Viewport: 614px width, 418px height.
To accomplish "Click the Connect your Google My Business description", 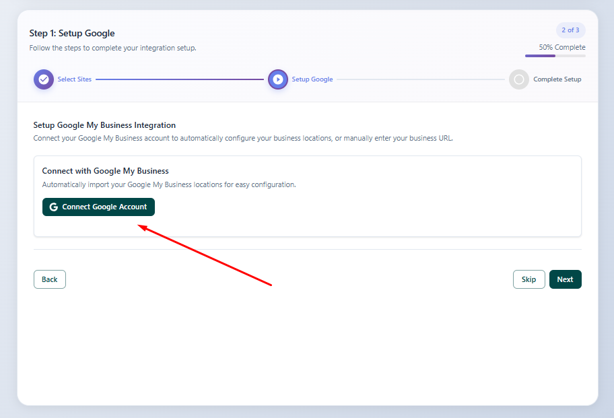I will pyautogui.click(x=243, y=138).
